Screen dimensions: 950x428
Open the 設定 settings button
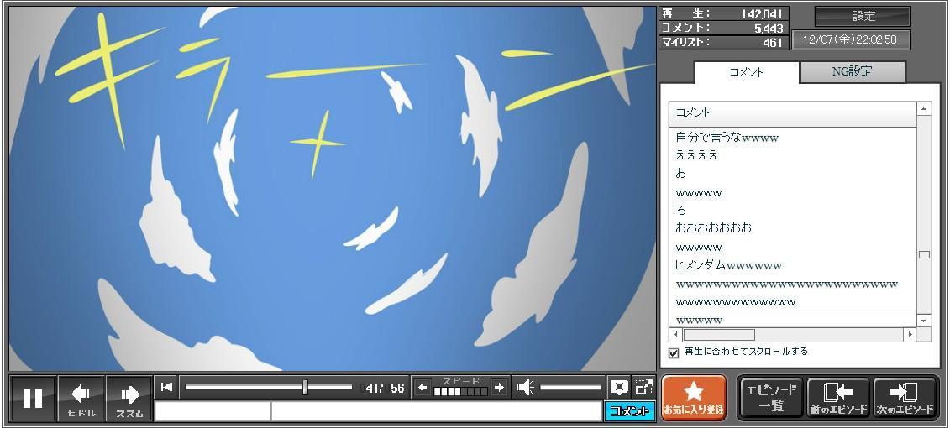863,16
